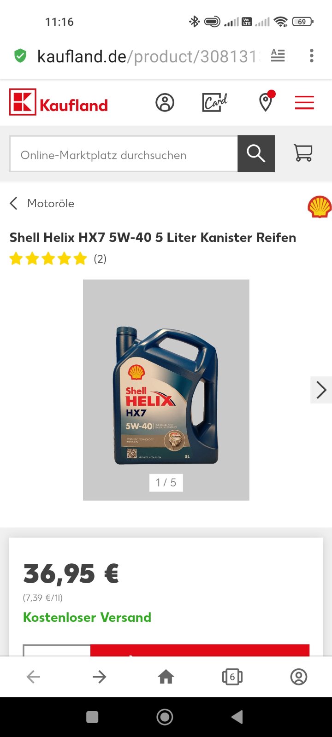Open the Shell brand logo
The height and width of the screenshot is (737, 332).
click(x=320, y=206)
